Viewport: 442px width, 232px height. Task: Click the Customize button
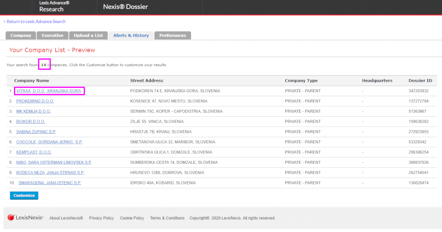tap(24, 195)
